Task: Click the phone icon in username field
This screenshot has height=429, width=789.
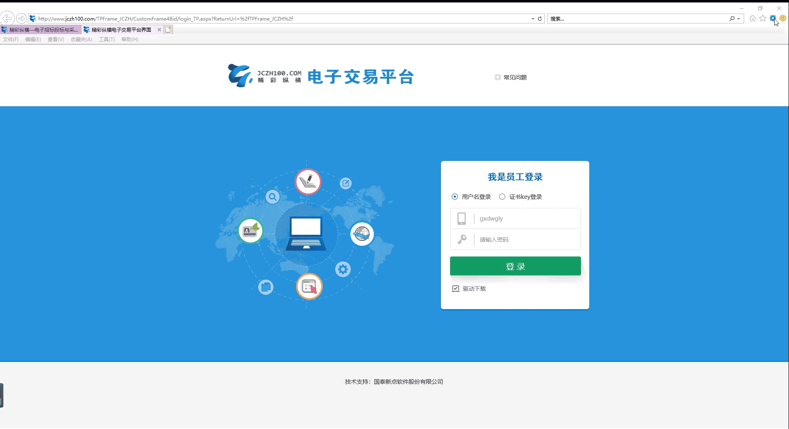Action: pyautogui.click(x=462, y=219)
